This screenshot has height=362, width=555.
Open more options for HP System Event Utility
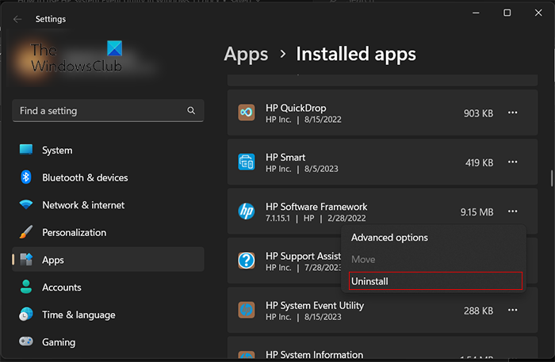pyautogui.click(x=513, y=311)
